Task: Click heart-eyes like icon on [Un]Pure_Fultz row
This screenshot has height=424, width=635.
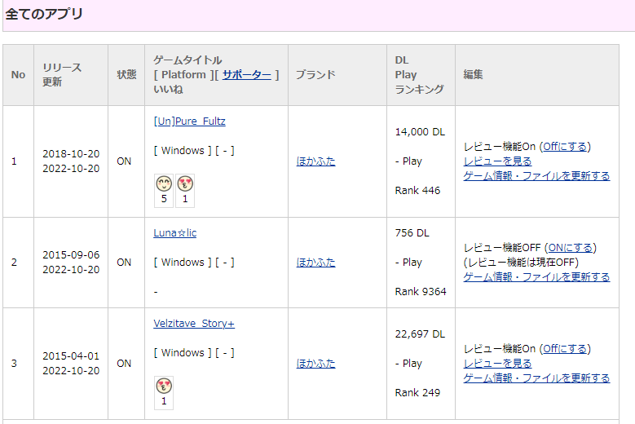Action: pos(185,183)
